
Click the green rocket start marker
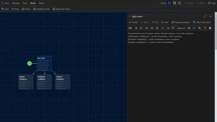(29, 63)
